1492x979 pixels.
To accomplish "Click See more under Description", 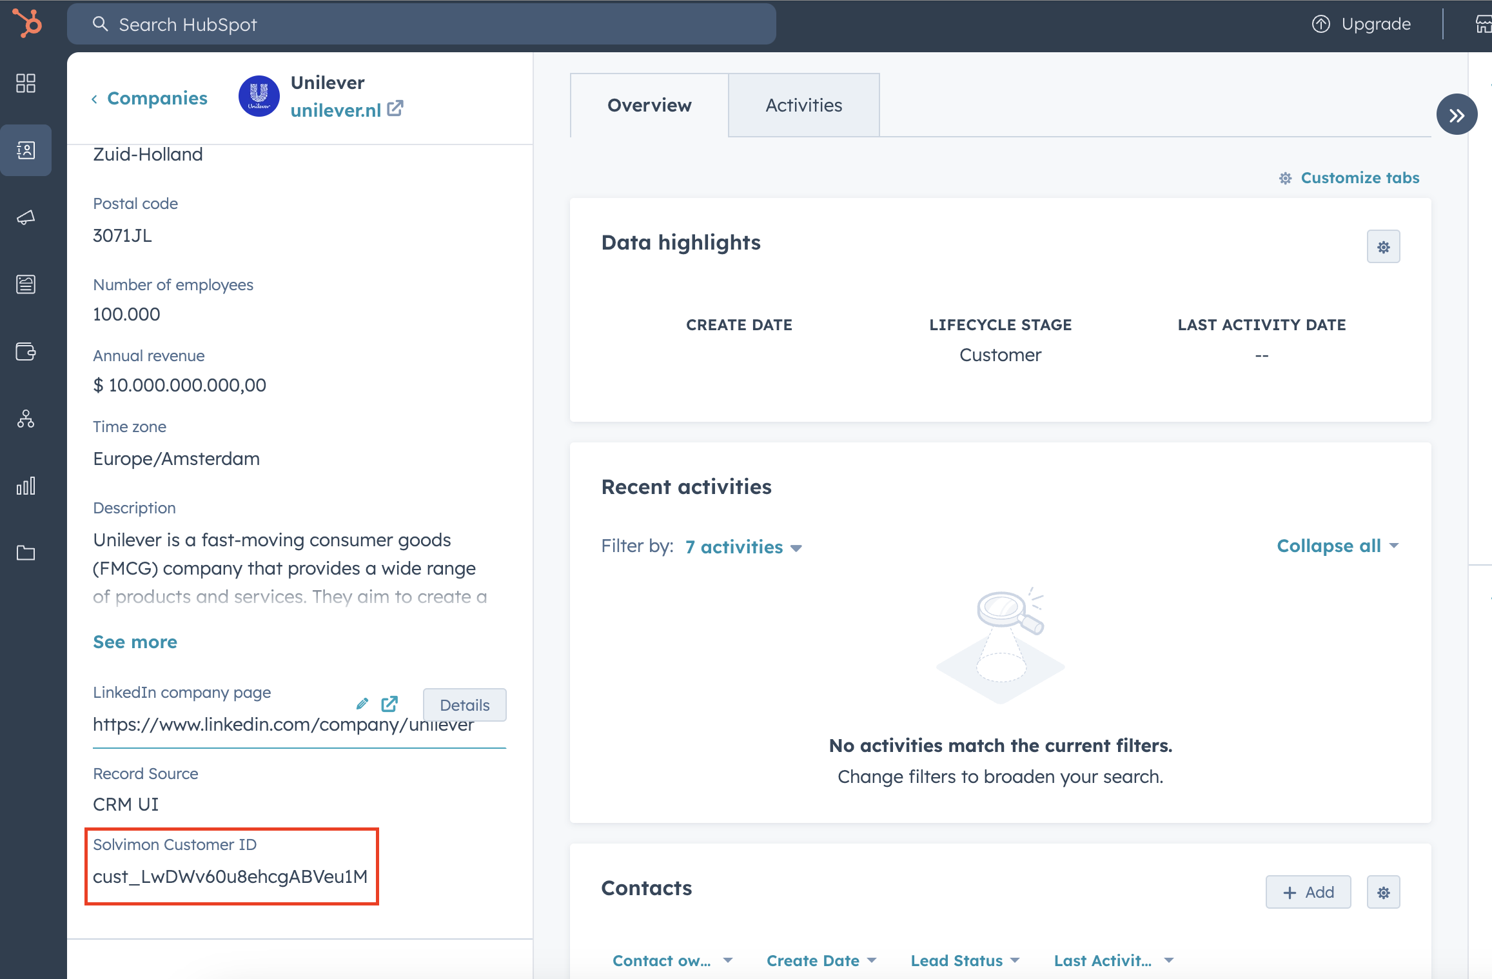I will pos(135,642).
